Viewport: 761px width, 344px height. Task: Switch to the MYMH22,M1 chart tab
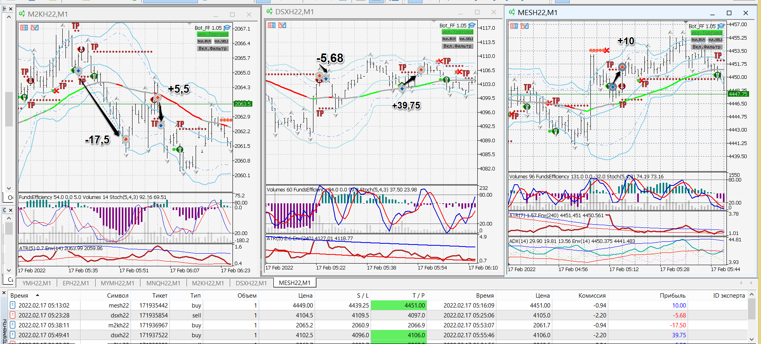point(117,283)
